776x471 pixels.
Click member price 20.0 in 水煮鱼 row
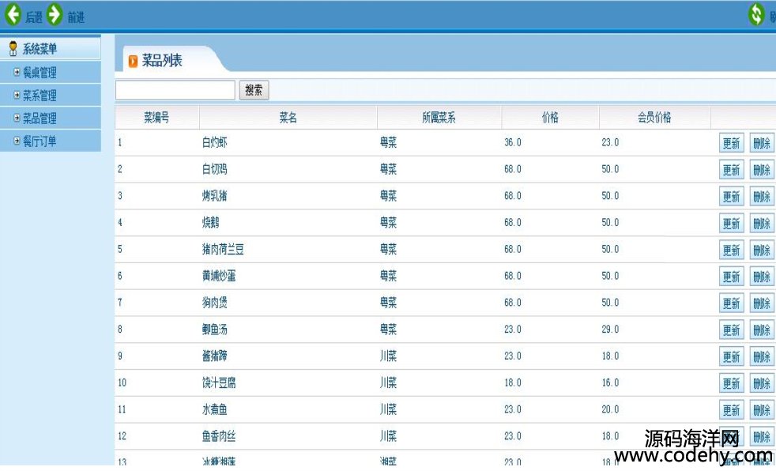point(610,409)
